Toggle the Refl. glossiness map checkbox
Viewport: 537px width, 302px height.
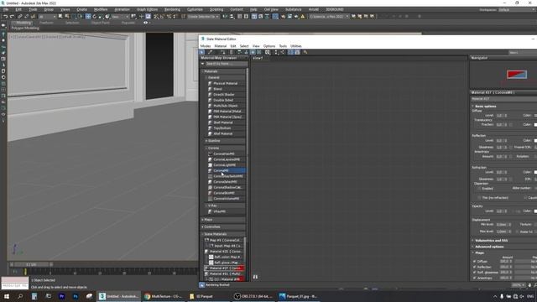pyautogui.click(x=475, y=272)
